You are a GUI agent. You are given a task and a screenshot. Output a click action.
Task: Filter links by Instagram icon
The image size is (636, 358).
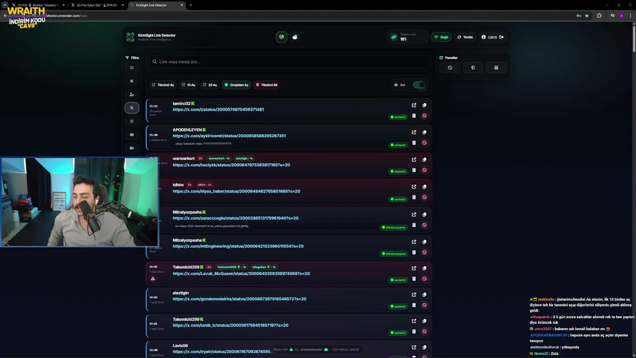tap(132, 121)
